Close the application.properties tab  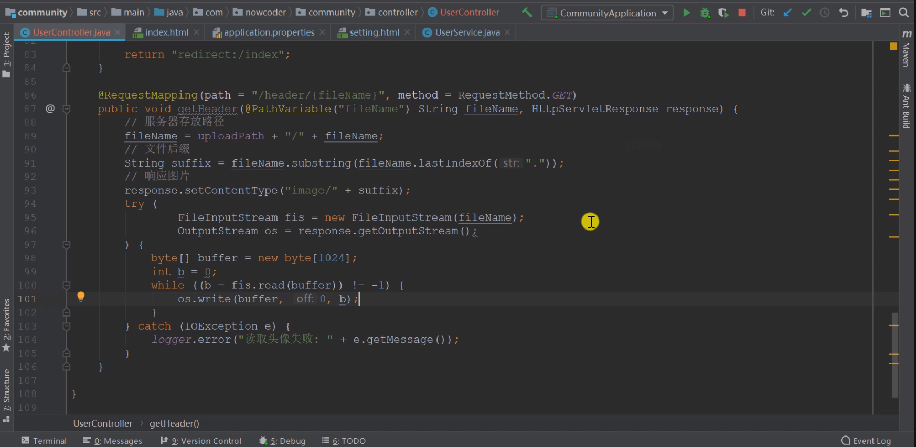[322, 32]
